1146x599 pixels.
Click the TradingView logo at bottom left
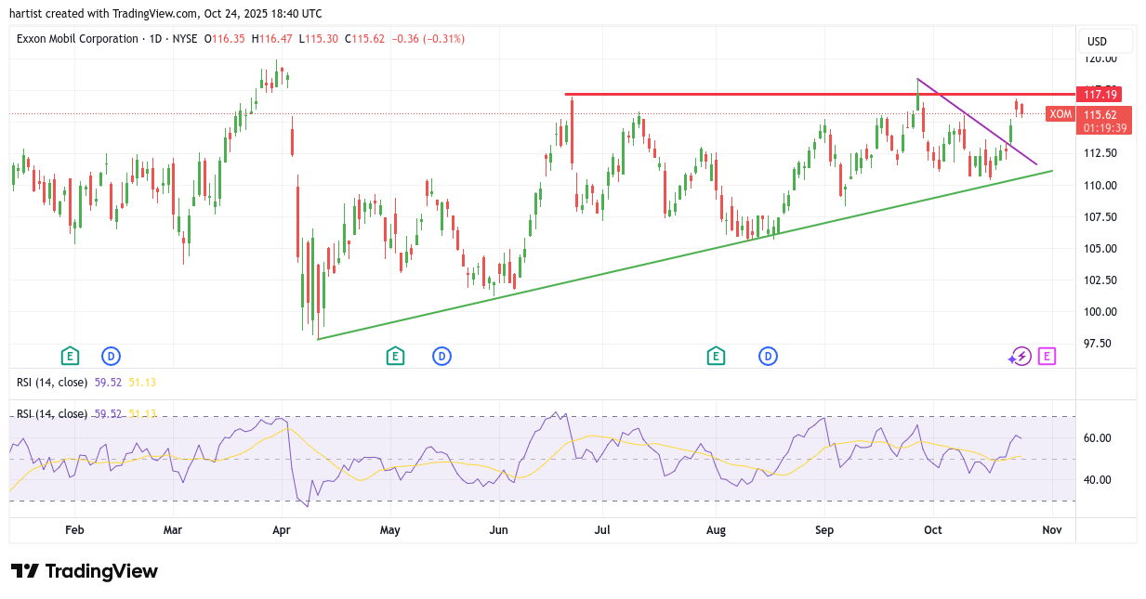85,571
